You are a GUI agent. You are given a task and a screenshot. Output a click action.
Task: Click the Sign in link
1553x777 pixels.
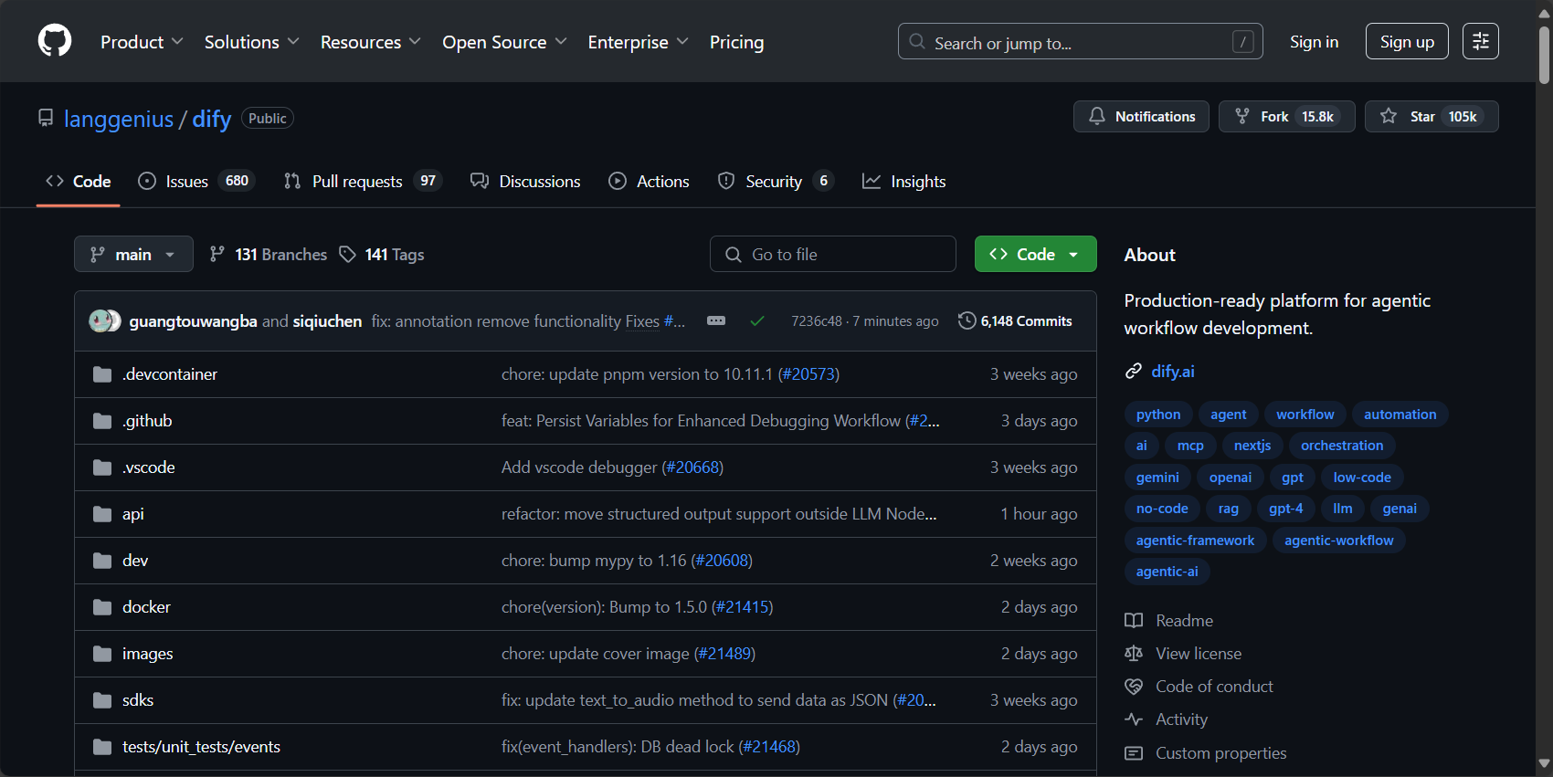pos(1314,41)
